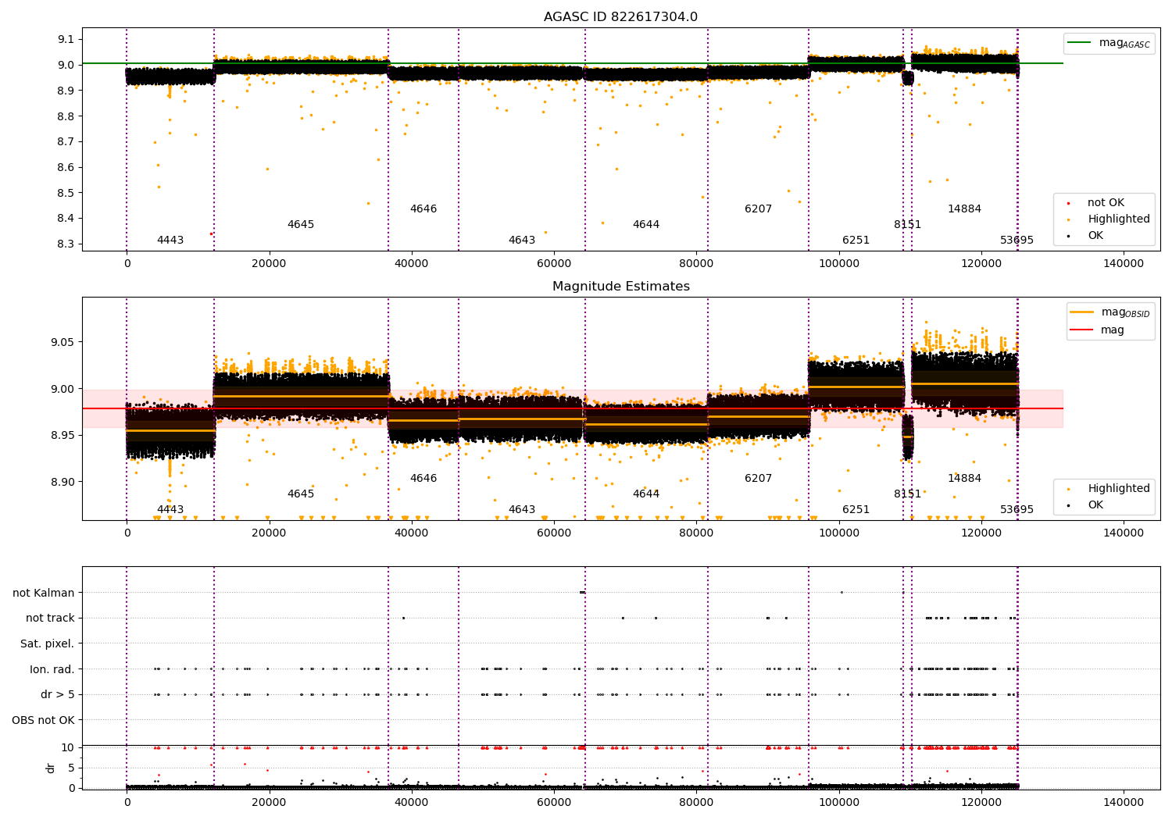Click the red not-OK data point in obsid 4443
This screenshot has width=1172, height=820.
coord(211,234)
